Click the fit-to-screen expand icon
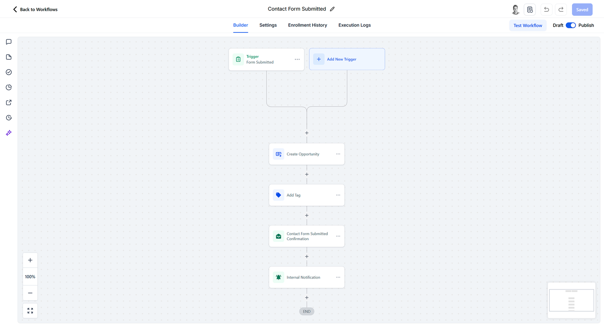Viewport: 604px width, 327px height. coord(30,311)
